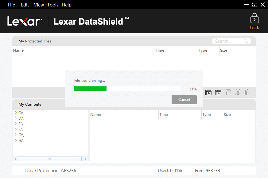Click the paste clipboard icon
The image size is (268, 178).
(248, 93)
